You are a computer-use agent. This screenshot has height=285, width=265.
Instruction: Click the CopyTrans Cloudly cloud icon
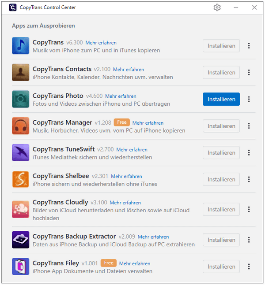tap(21, 209)
